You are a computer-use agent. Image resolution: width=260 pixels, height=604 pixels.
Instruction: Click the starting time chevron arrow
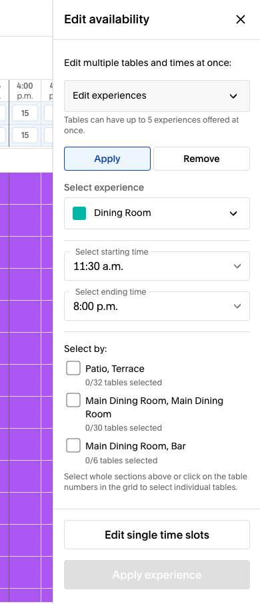(x=237, y=266)
